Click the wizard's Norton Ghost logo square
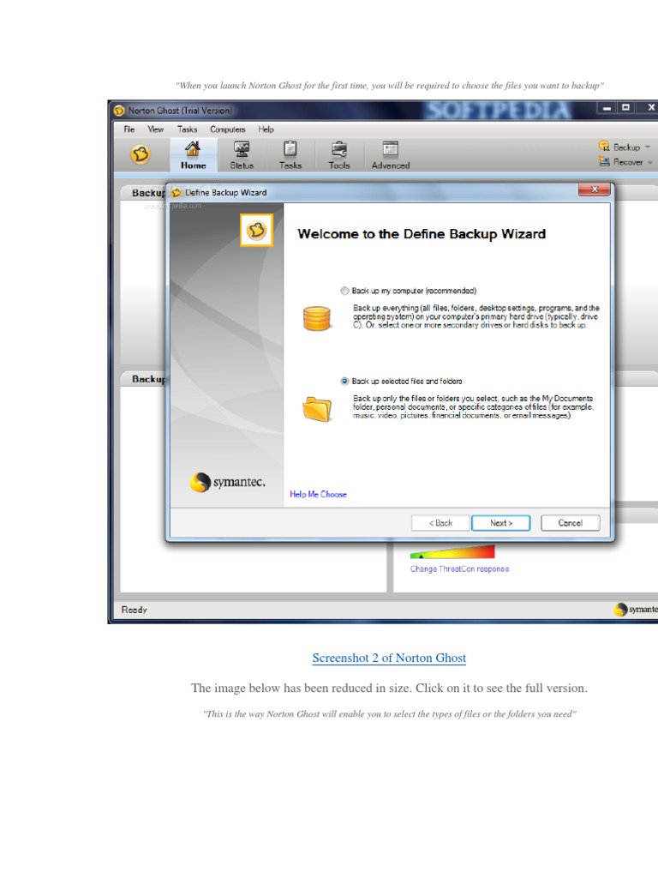This screenshot has height=878, width=658. click(256, 230)
